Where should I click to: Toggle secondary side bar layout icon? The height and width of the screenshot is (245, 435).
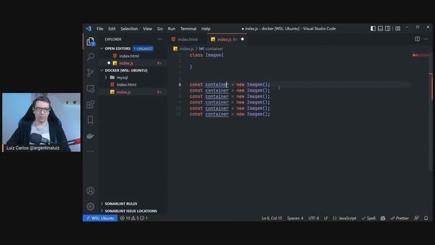(x=387, y=29)
